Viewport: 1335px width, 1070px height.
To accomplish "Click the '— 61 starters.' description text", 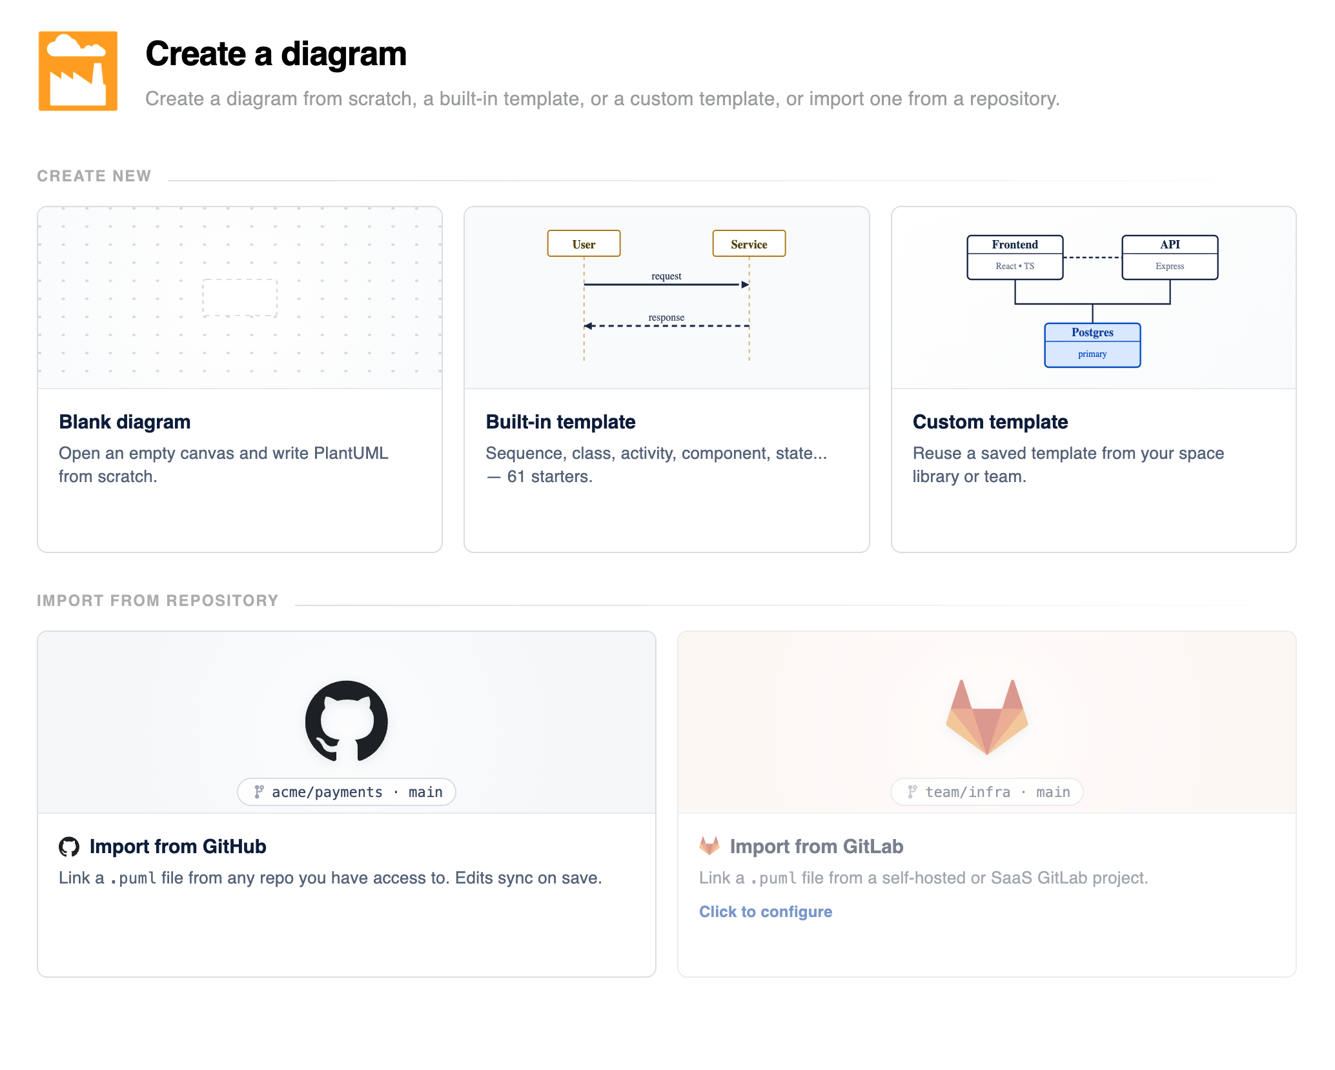I will (539, 477).
